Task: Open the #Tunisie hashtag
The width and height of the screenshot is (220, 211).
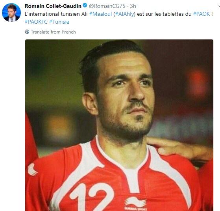Action: coord(59,22)
